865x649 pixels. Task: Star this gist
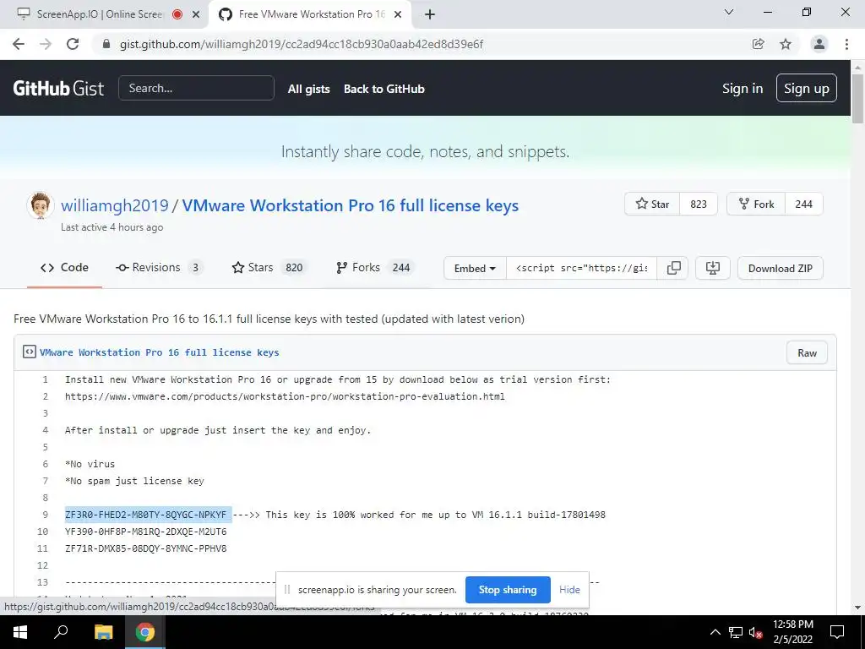click(652, 205)
